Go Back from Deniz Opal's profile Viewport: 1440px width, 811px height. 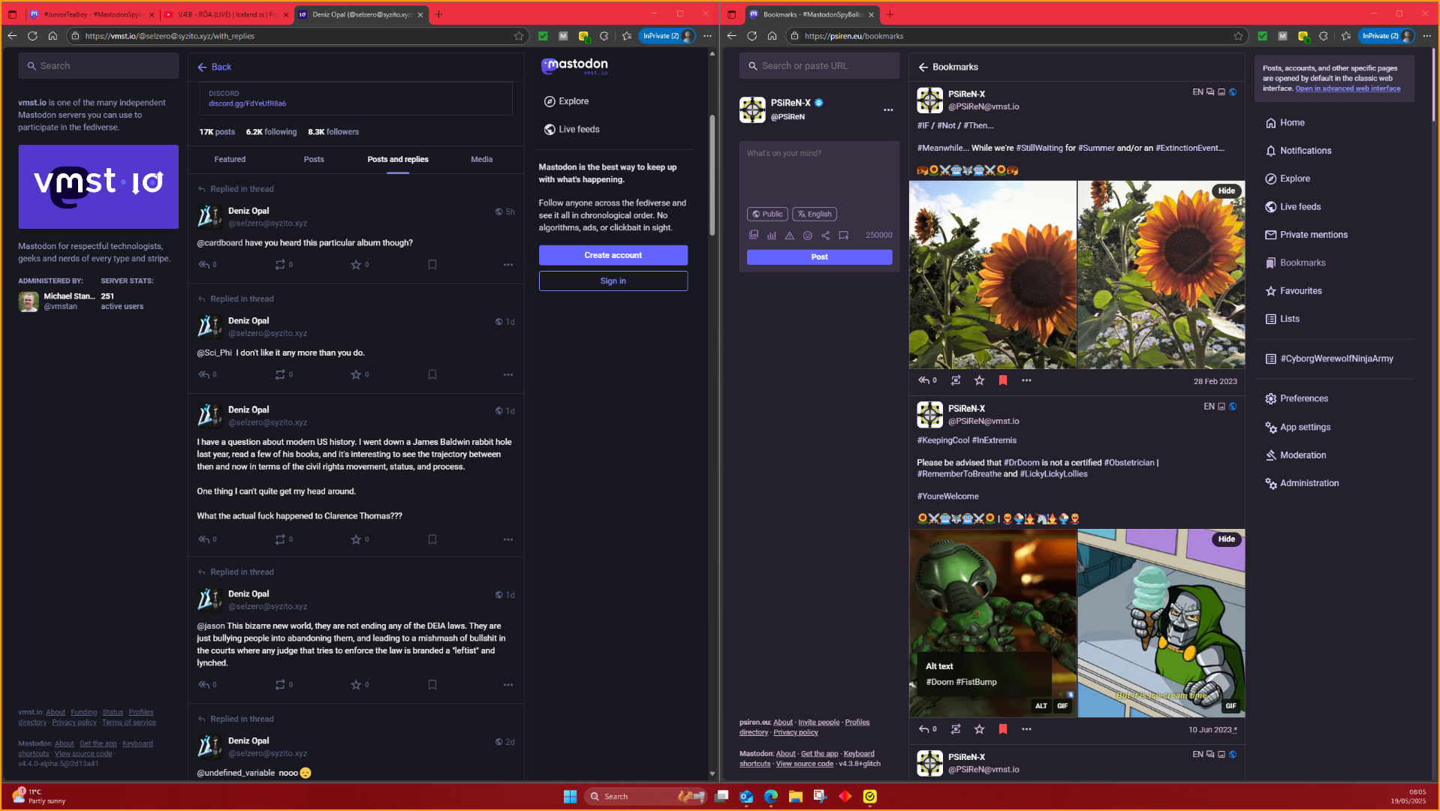tap(214, 67)
